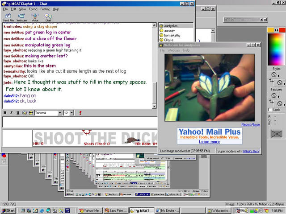
Task: Swap the Styles foreground/background arrows
Action: point(271,80)
